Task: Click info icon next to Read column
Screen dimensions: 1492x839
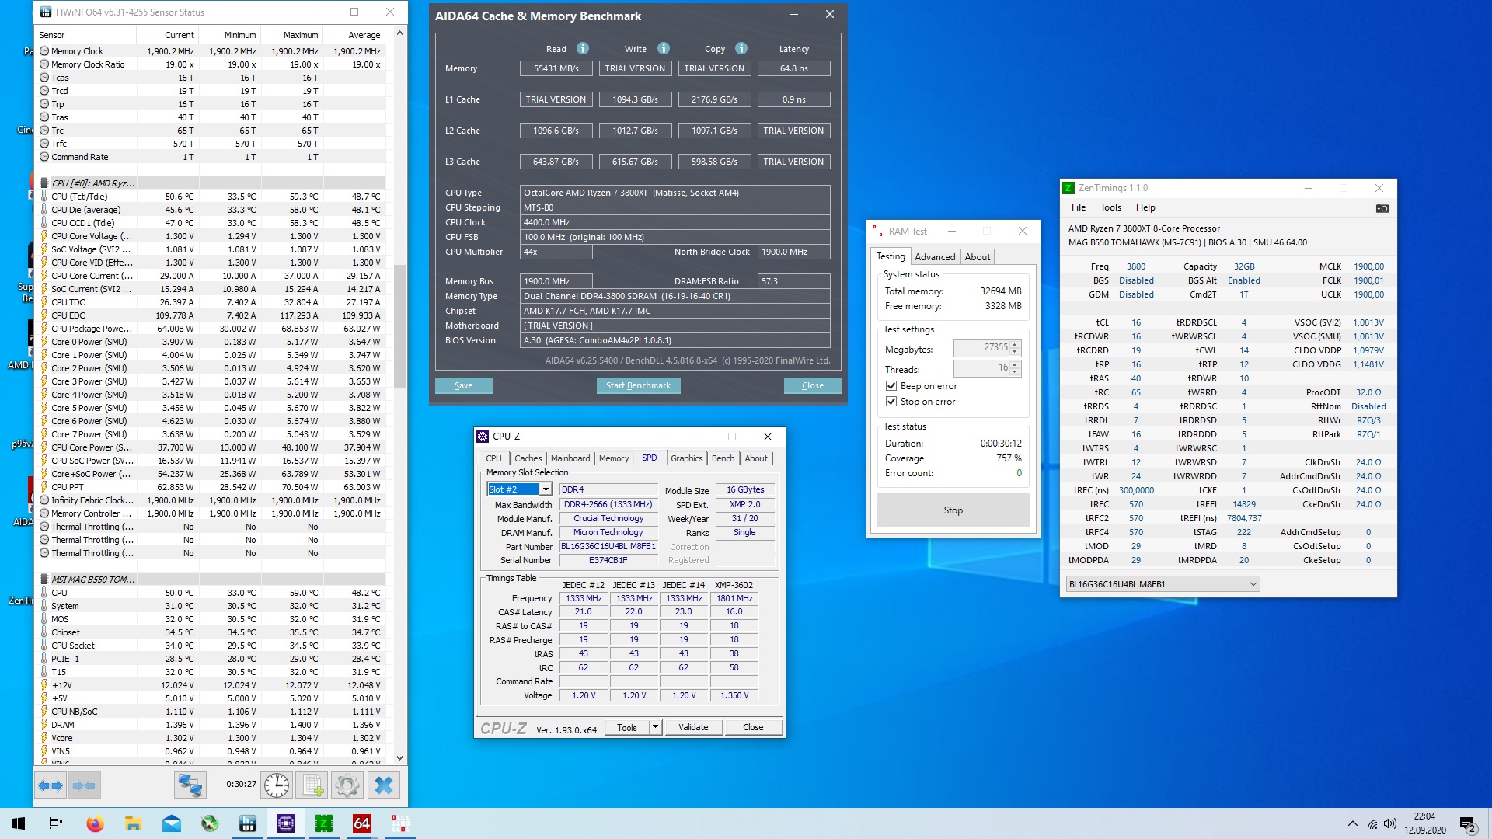Action: [x=583, y=48]
